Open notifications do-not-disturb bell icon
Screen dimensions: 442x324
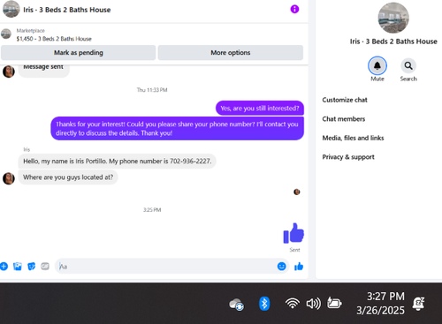(x=418, y=304)
